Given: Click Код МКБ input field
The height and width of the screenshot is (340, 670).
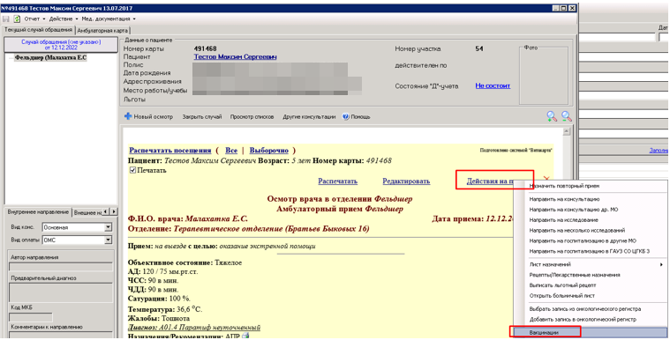Looking at the screenshot, I should click(x=31, y=317).
